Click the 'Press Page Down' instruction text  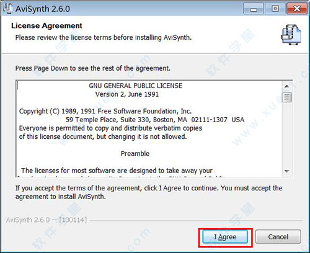(x=93, y=68)
